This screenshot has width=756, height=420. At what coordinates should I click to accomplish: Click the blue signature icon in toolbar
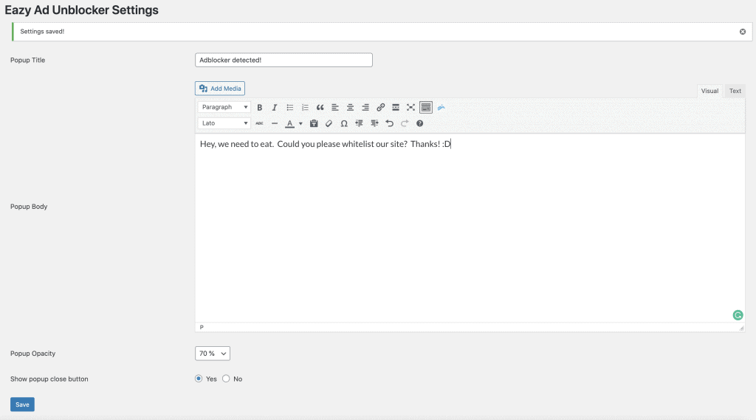[441, 108]
